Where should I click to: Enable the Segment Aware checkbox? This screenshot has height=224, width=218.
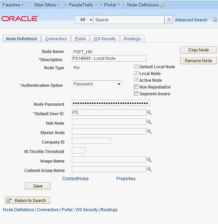pyautogui.click(x=136, y=94)
